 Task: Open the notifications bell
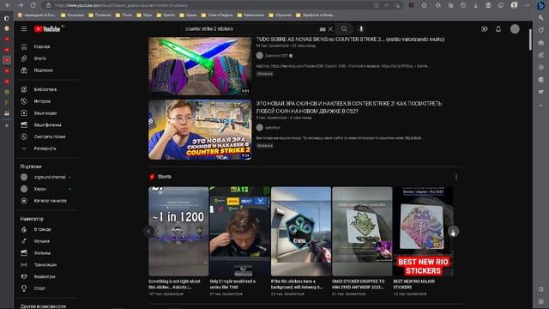498,29
